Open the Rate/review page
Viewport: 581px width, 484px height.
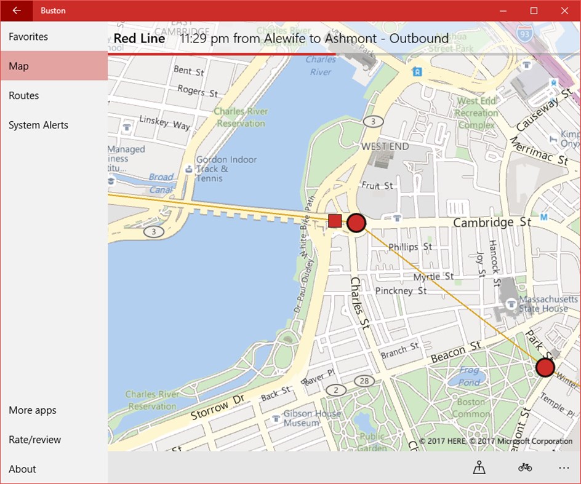34,440
